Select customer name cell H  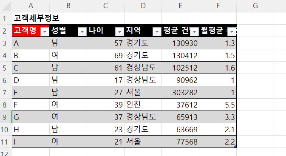pos(31,129)
